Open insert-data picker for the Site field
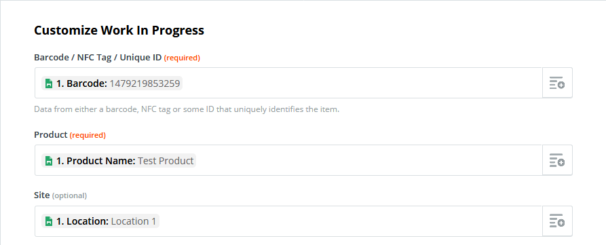Image resolution: width=606 pixels, height=245 pixels. coord(557,221)
